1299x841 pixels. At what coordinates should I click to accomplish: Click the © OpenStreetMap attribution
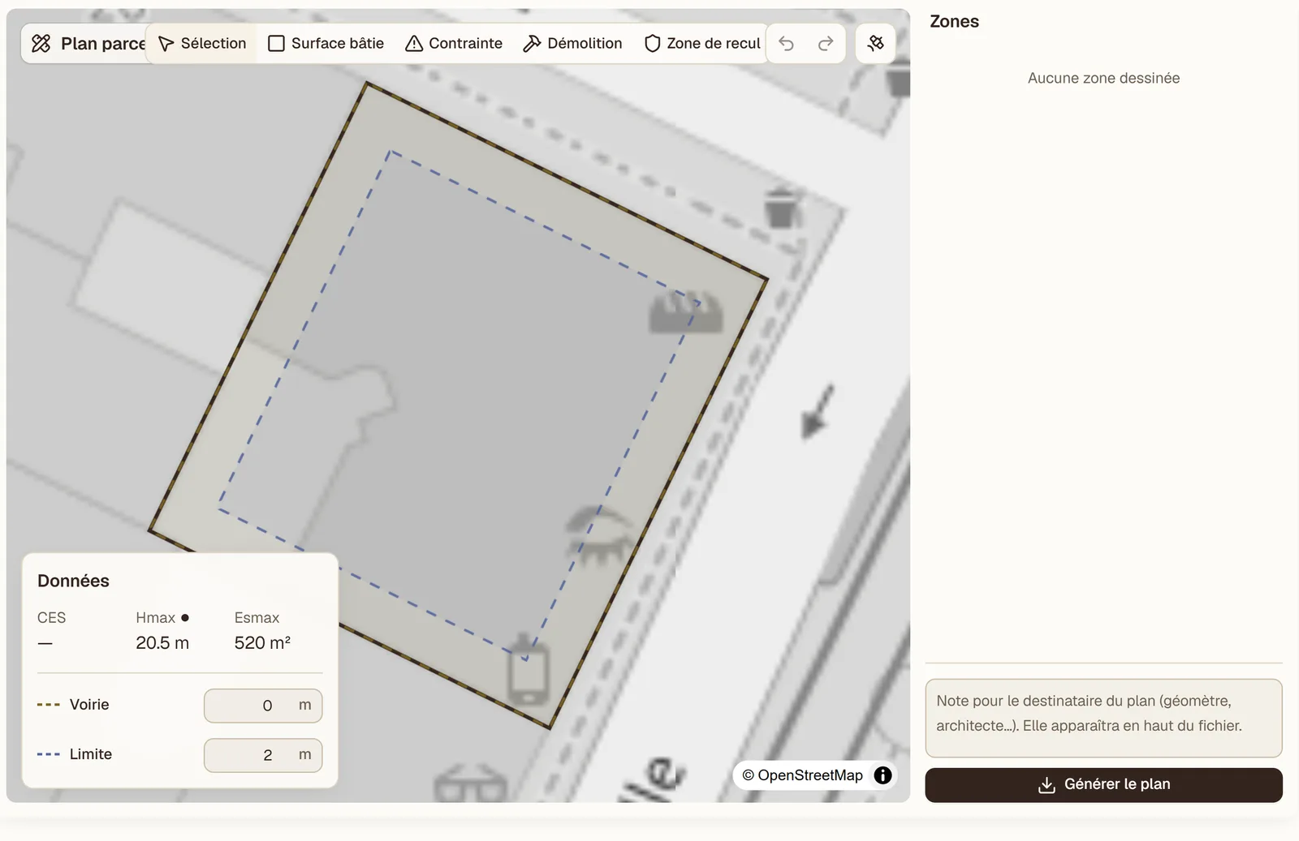(802, 775)
